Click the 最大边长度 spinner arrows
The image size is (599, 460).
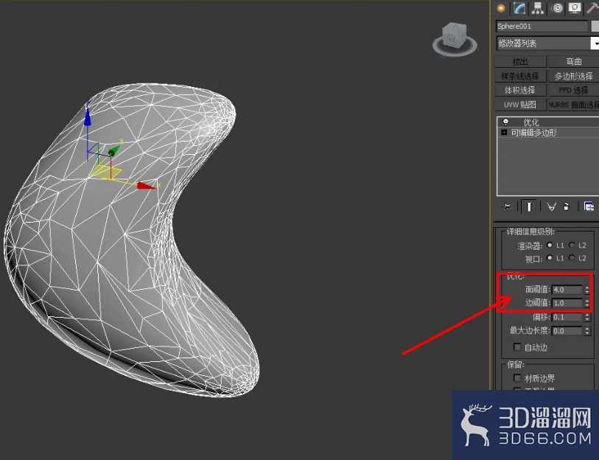587,331
